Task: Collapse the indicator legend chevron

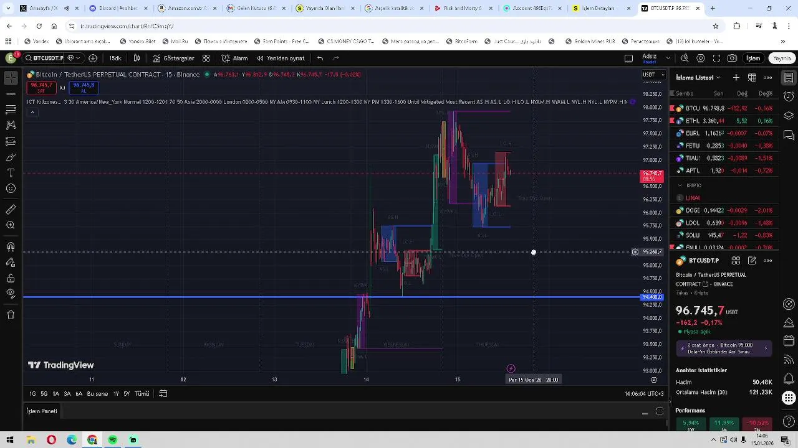Action: click(32, 112)
